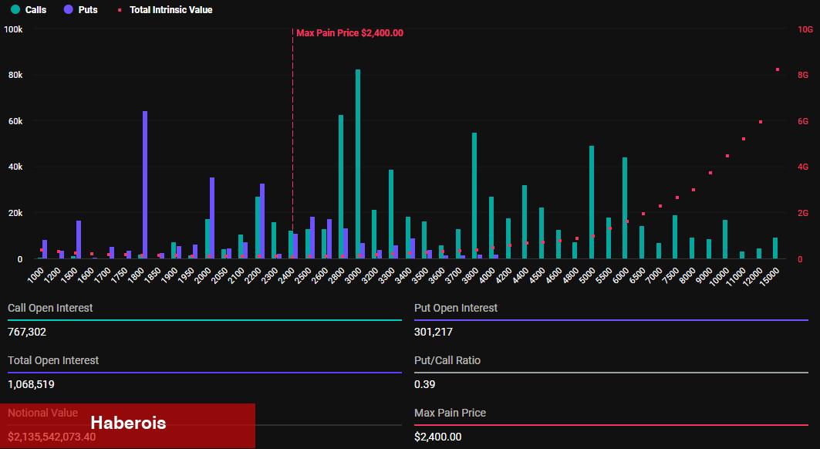The width and height of the screenshot is (820, 449).
Task: Click intrinsic value dot above strike 11000
Action: coord(744,139)
